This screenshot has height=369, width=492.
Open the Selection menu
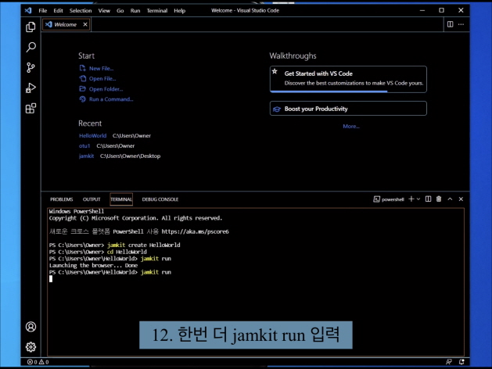click(x=81, y=10)
